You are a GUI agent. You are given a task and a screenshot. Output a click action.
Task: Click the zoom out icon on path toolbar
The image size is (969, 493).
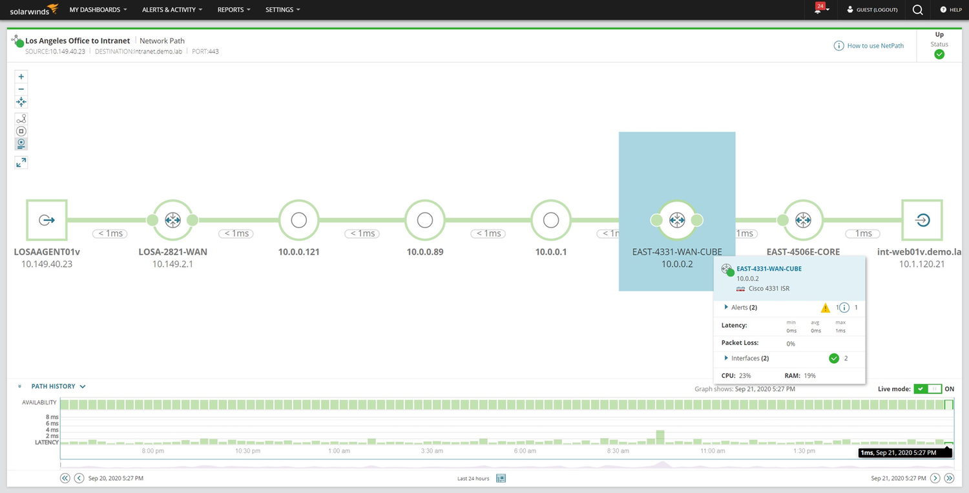click(21, 89)
